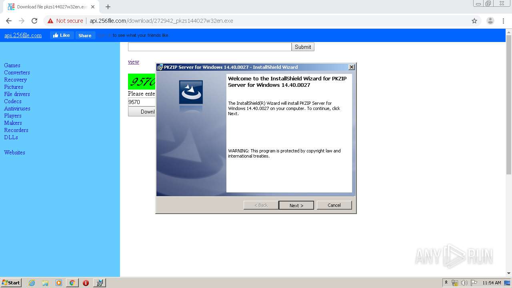The image size is (512, 288).
Task: Switch to Chrome in the taskbar
Action: (x=72, y=283)
